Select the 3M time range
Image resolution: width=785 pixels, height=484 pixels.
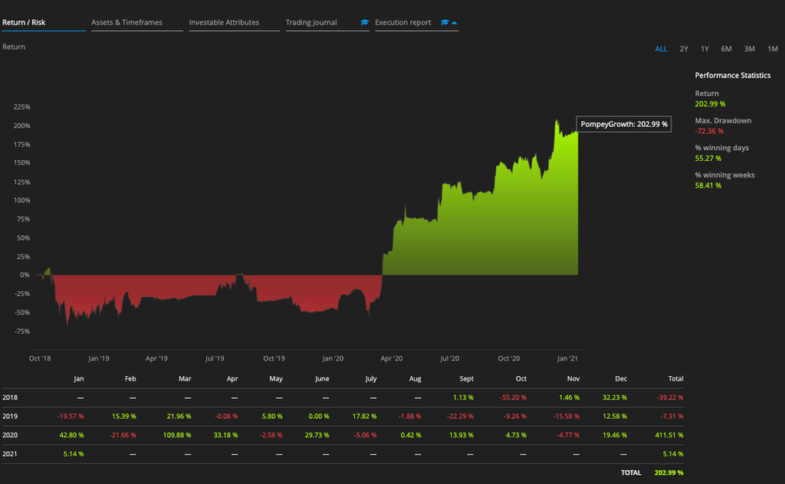click(748, 48)
